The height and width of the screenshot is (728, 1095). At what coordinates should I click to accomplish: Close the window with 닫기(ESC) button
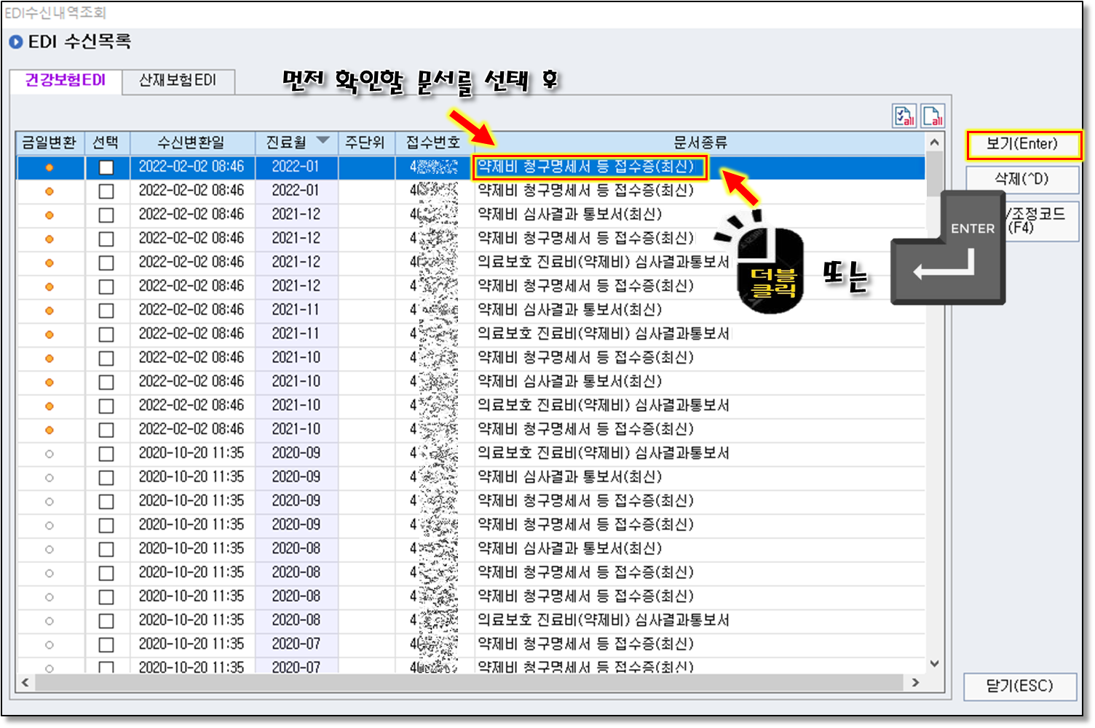[1019, 686]
